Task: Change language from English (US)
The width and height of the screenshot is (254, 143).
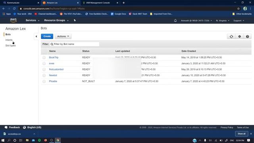Action: (32, 128)
